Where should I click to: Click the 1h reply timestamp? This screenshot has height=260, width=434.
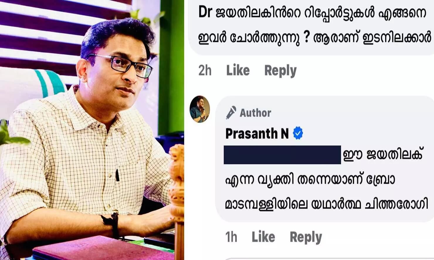(231, 237)
